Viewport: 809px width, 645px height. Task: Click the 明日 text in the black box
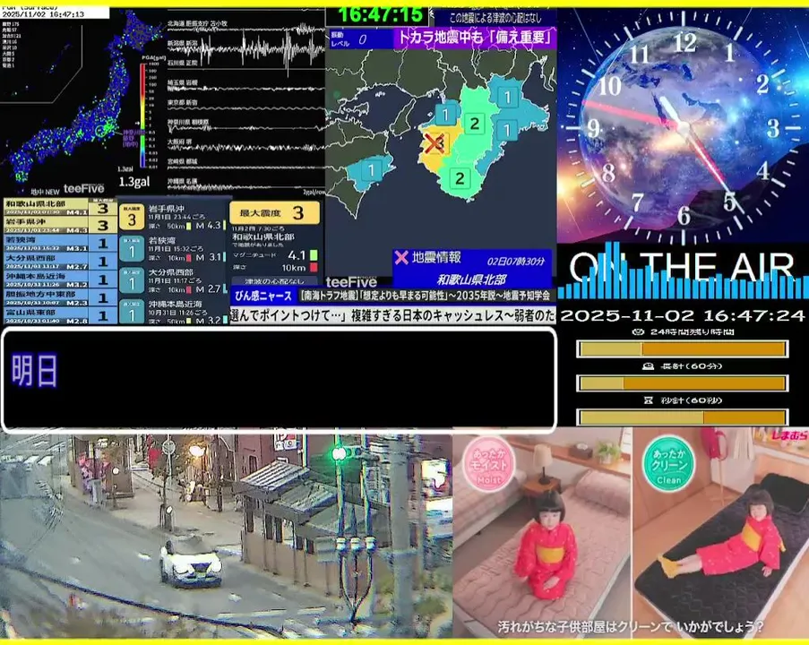(x=34, y=371)
